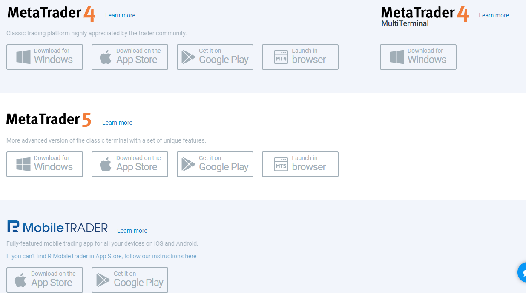Open MetaTrader 4 App Store download
Viewport: 526px width, 300px height.
pos(130,57)
